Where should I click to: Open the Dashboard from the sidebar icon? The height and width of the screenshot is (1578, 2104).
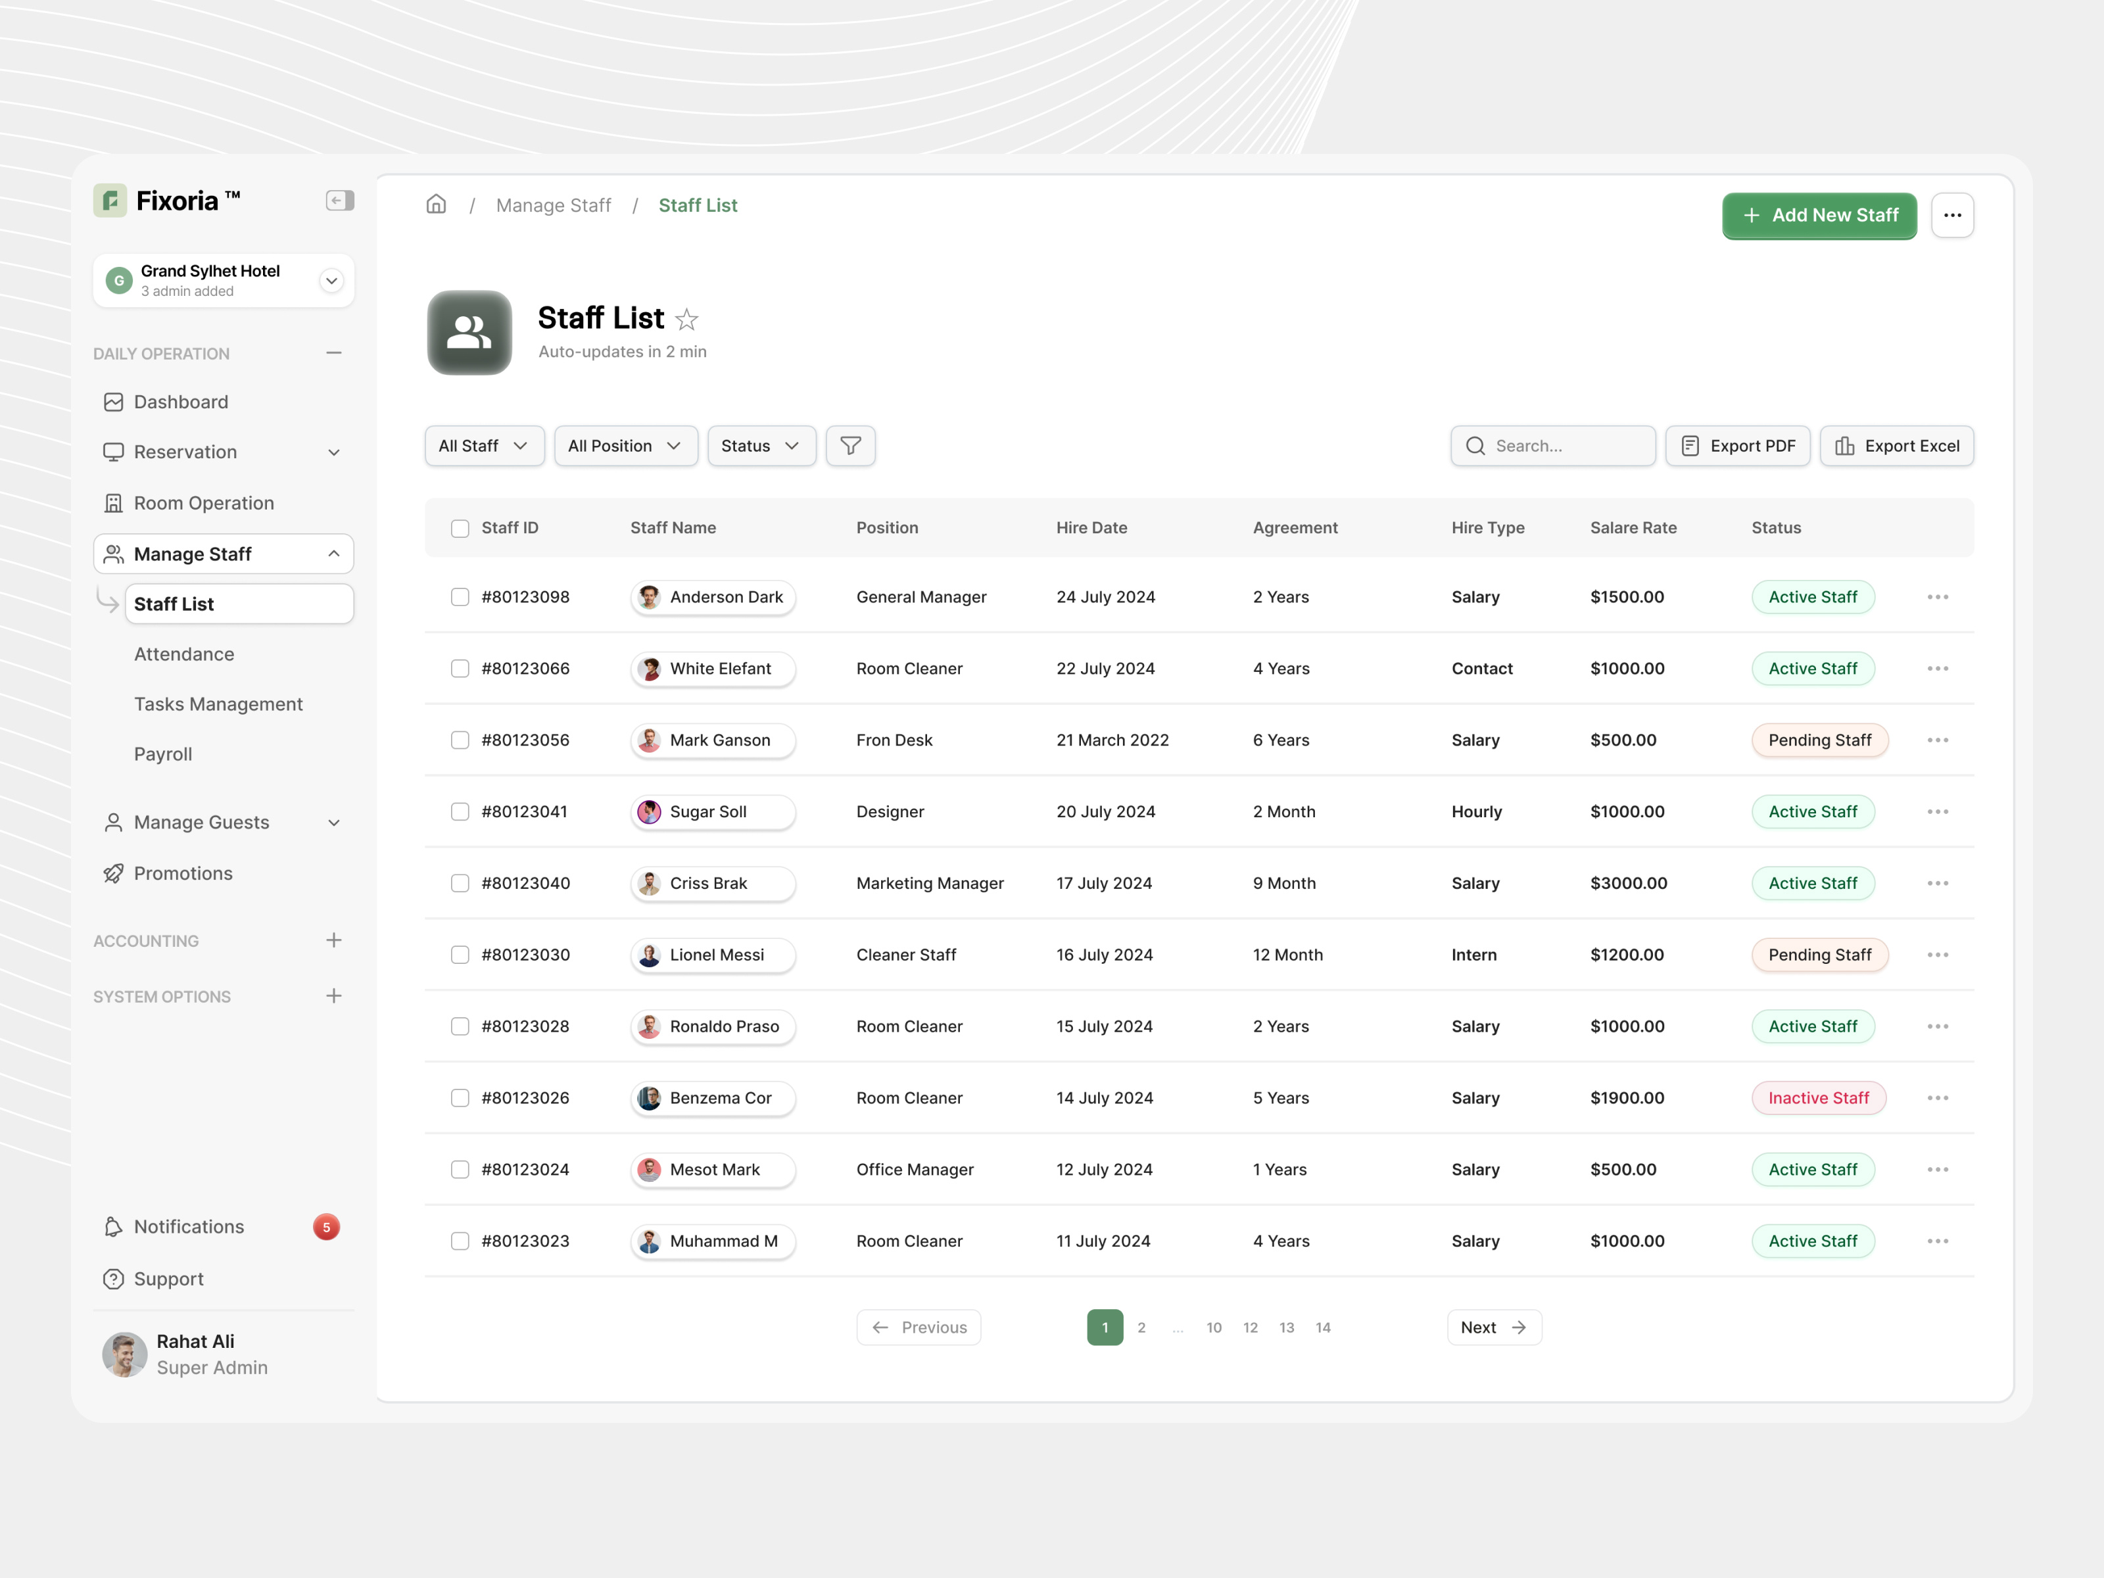point(113,401)
